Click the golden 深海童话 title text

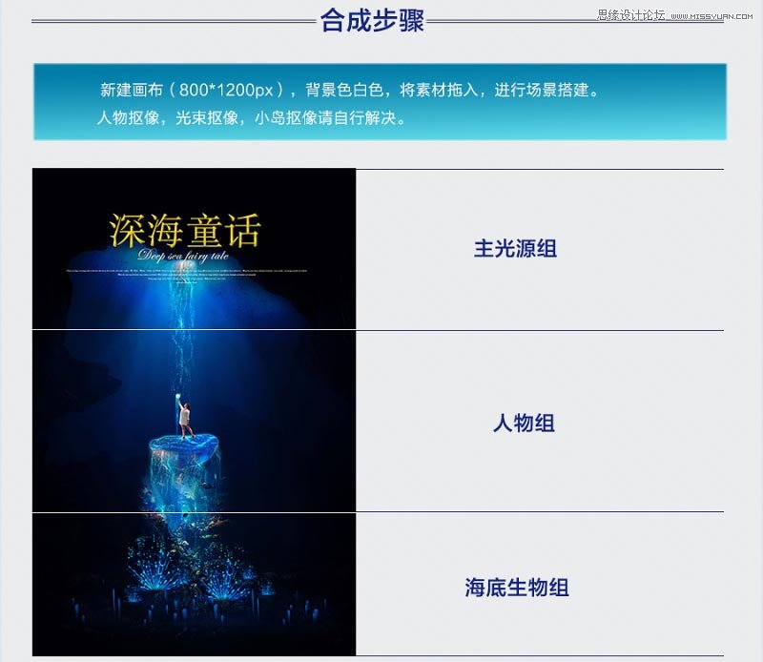coord(185,230)
